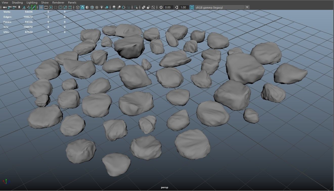Click the X-Ray Joints icon
The width and height of the screenshot is (334, 191).
[x=153, y=7]
